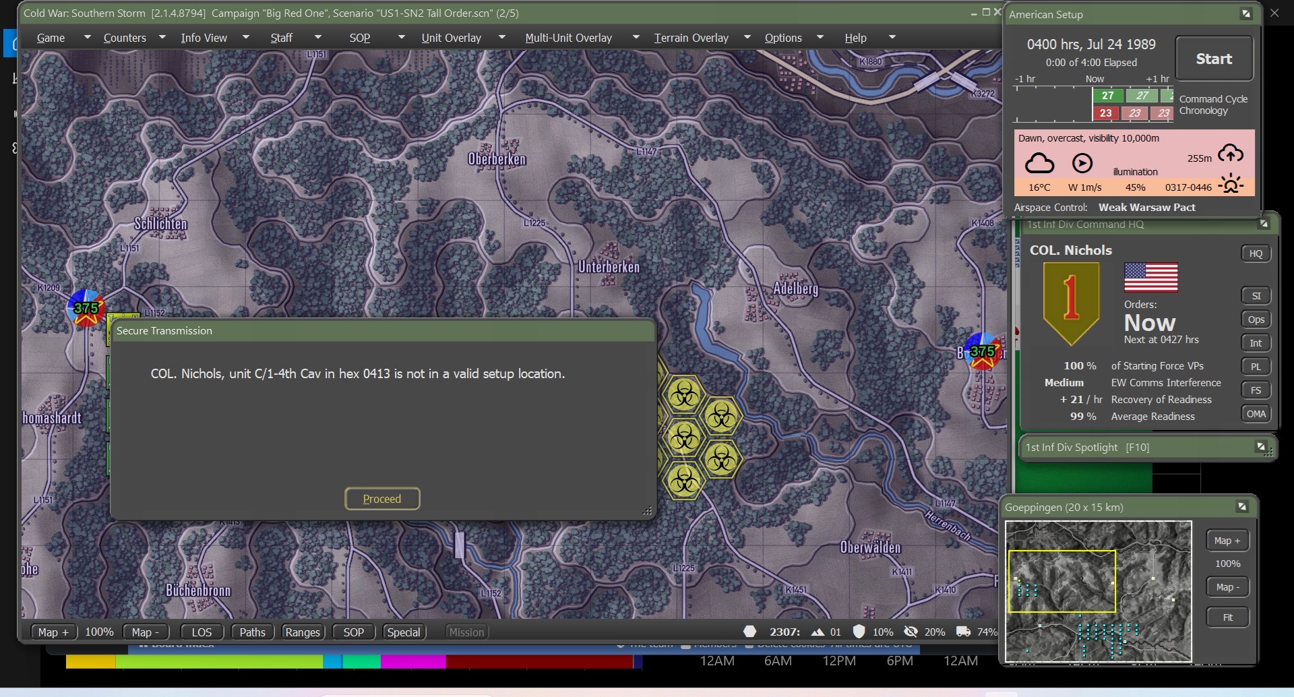Toggle the LOS display button
This screenshot has width=1294, height=697.
[202, 632]
